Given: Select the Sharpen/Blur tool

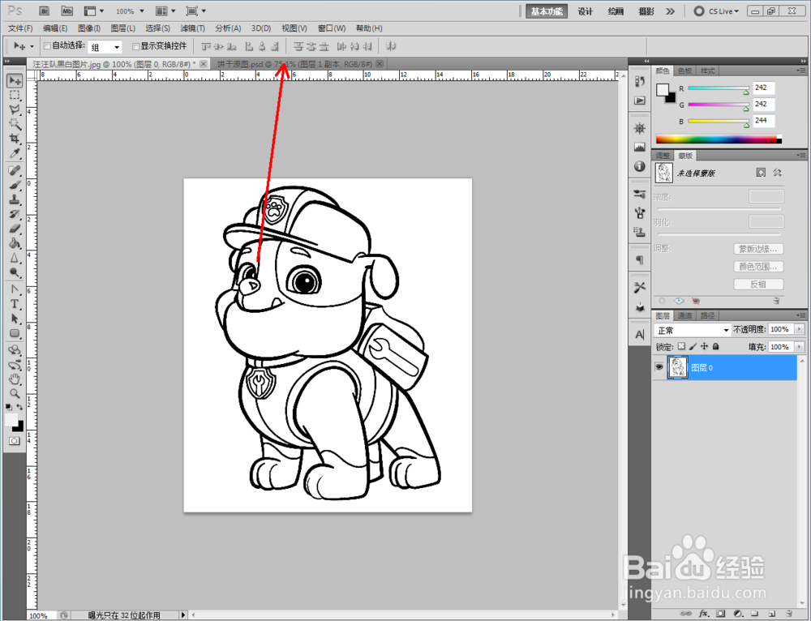Looking at the screenshot, I should tap(15, 258).
